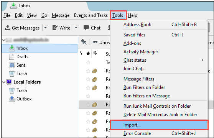This screenshot has height=138, width=214.
Task: Open the Go menu
Action: point(44,15)
